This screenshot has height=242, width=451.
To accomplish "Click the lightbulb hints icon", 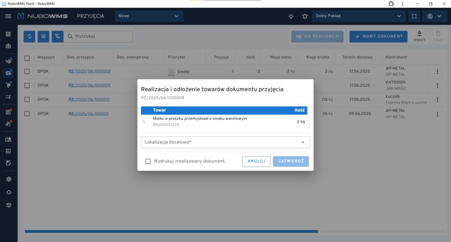I will tap(291, 16).
